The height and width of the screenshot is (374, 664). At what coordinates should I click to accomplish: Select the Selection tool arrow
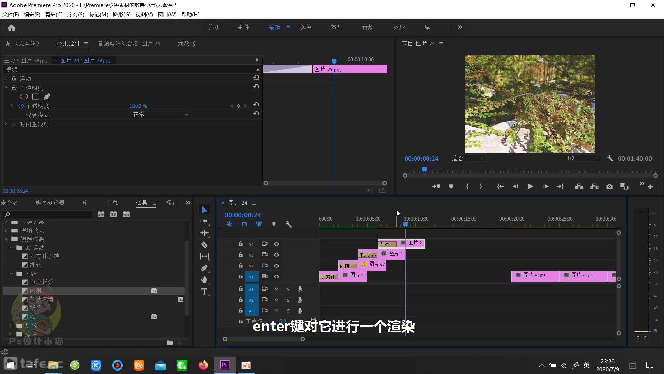click(204, 210)
